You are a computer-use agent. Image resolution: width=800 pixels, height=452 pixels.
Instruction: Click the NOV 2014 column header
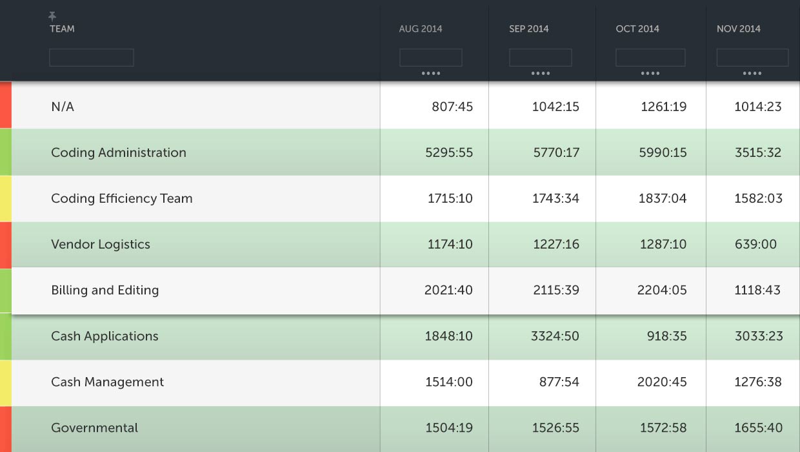click(x=738, y=29)
